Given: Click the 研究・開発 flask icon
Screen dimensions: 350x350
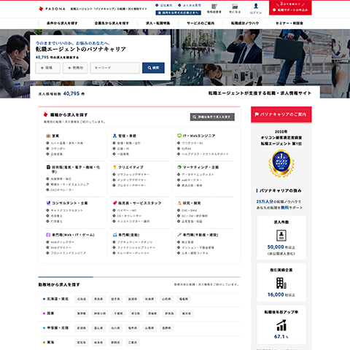Looking at the screenshot, I should point(179,203).
